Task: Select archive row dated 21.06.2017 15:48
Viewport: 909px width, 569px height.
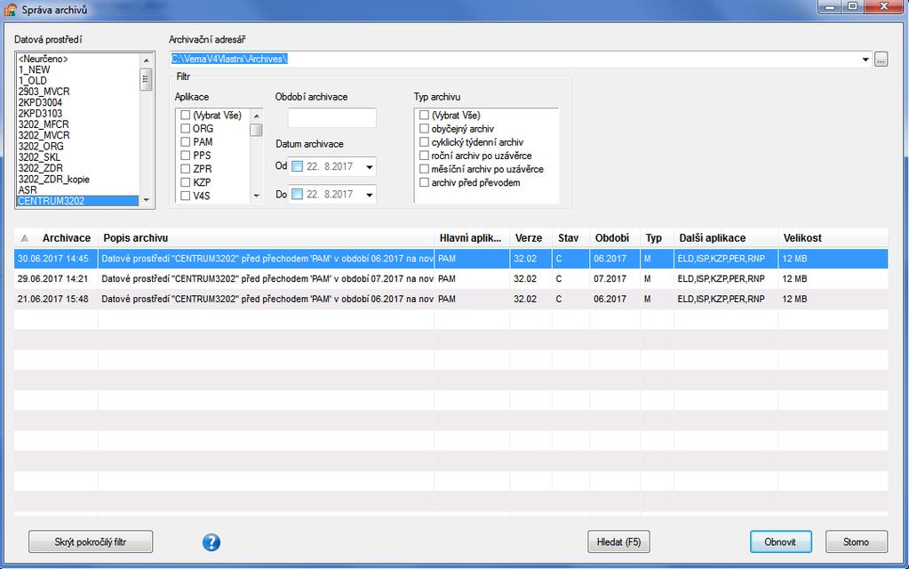Action: point(451,300)
